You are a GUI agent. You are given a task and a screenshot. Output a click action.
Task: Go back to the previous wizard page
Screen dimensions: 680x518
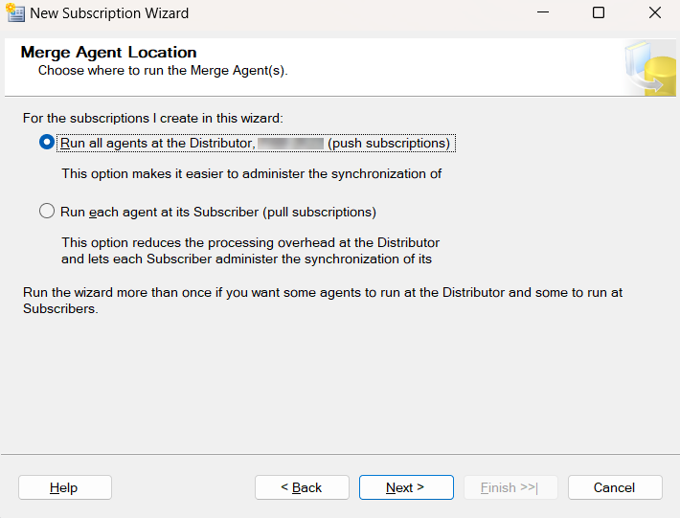302,487
